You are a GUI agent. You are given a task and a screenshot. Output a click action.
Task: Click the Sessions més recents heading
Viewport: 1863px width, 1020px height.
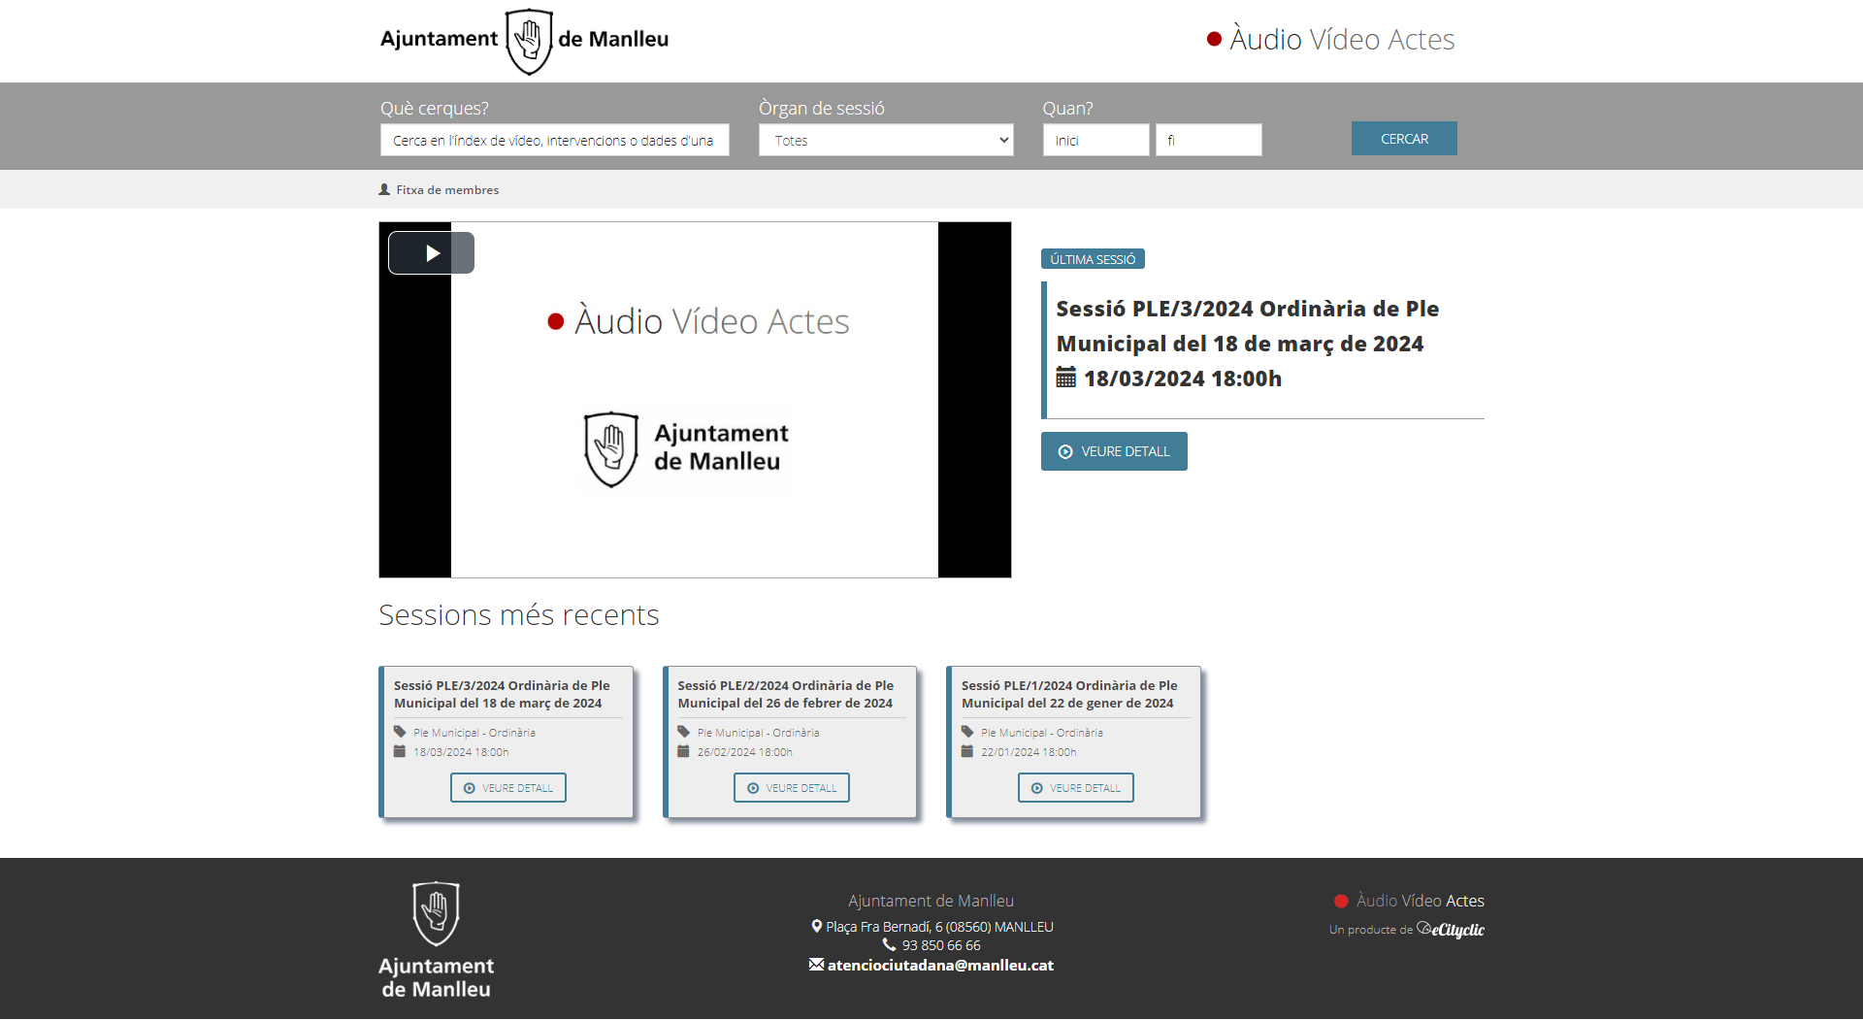519,615
